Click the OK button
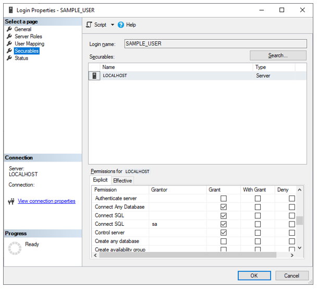 (254, 275)
